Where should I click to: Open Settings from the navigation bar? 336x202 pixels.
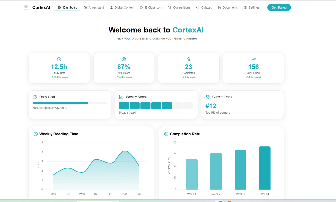(x=251, y=7)
